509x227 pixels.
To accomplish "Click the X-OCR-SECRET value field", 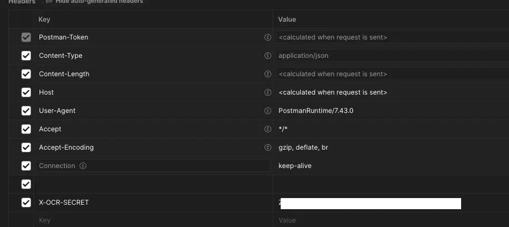I will click(391, 203).
